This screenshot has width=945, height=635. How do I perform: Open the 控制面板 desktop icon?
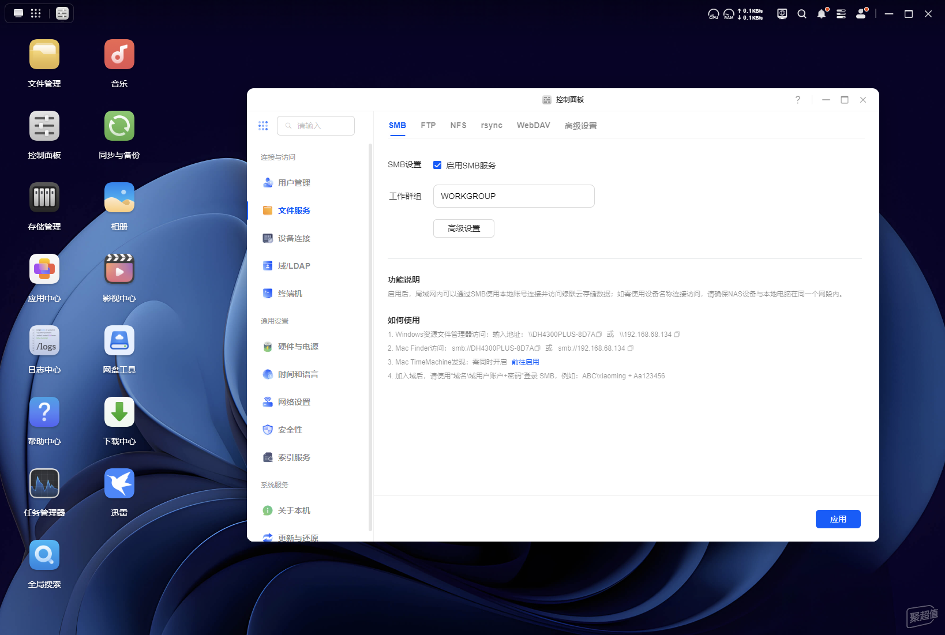click(44, 126)
